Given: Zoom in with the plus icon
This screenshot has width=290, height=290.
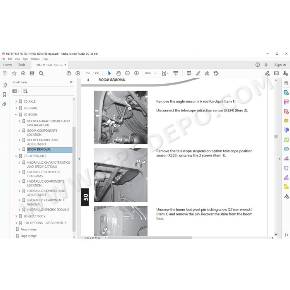Looking at the screenshot, I should 136,73.
